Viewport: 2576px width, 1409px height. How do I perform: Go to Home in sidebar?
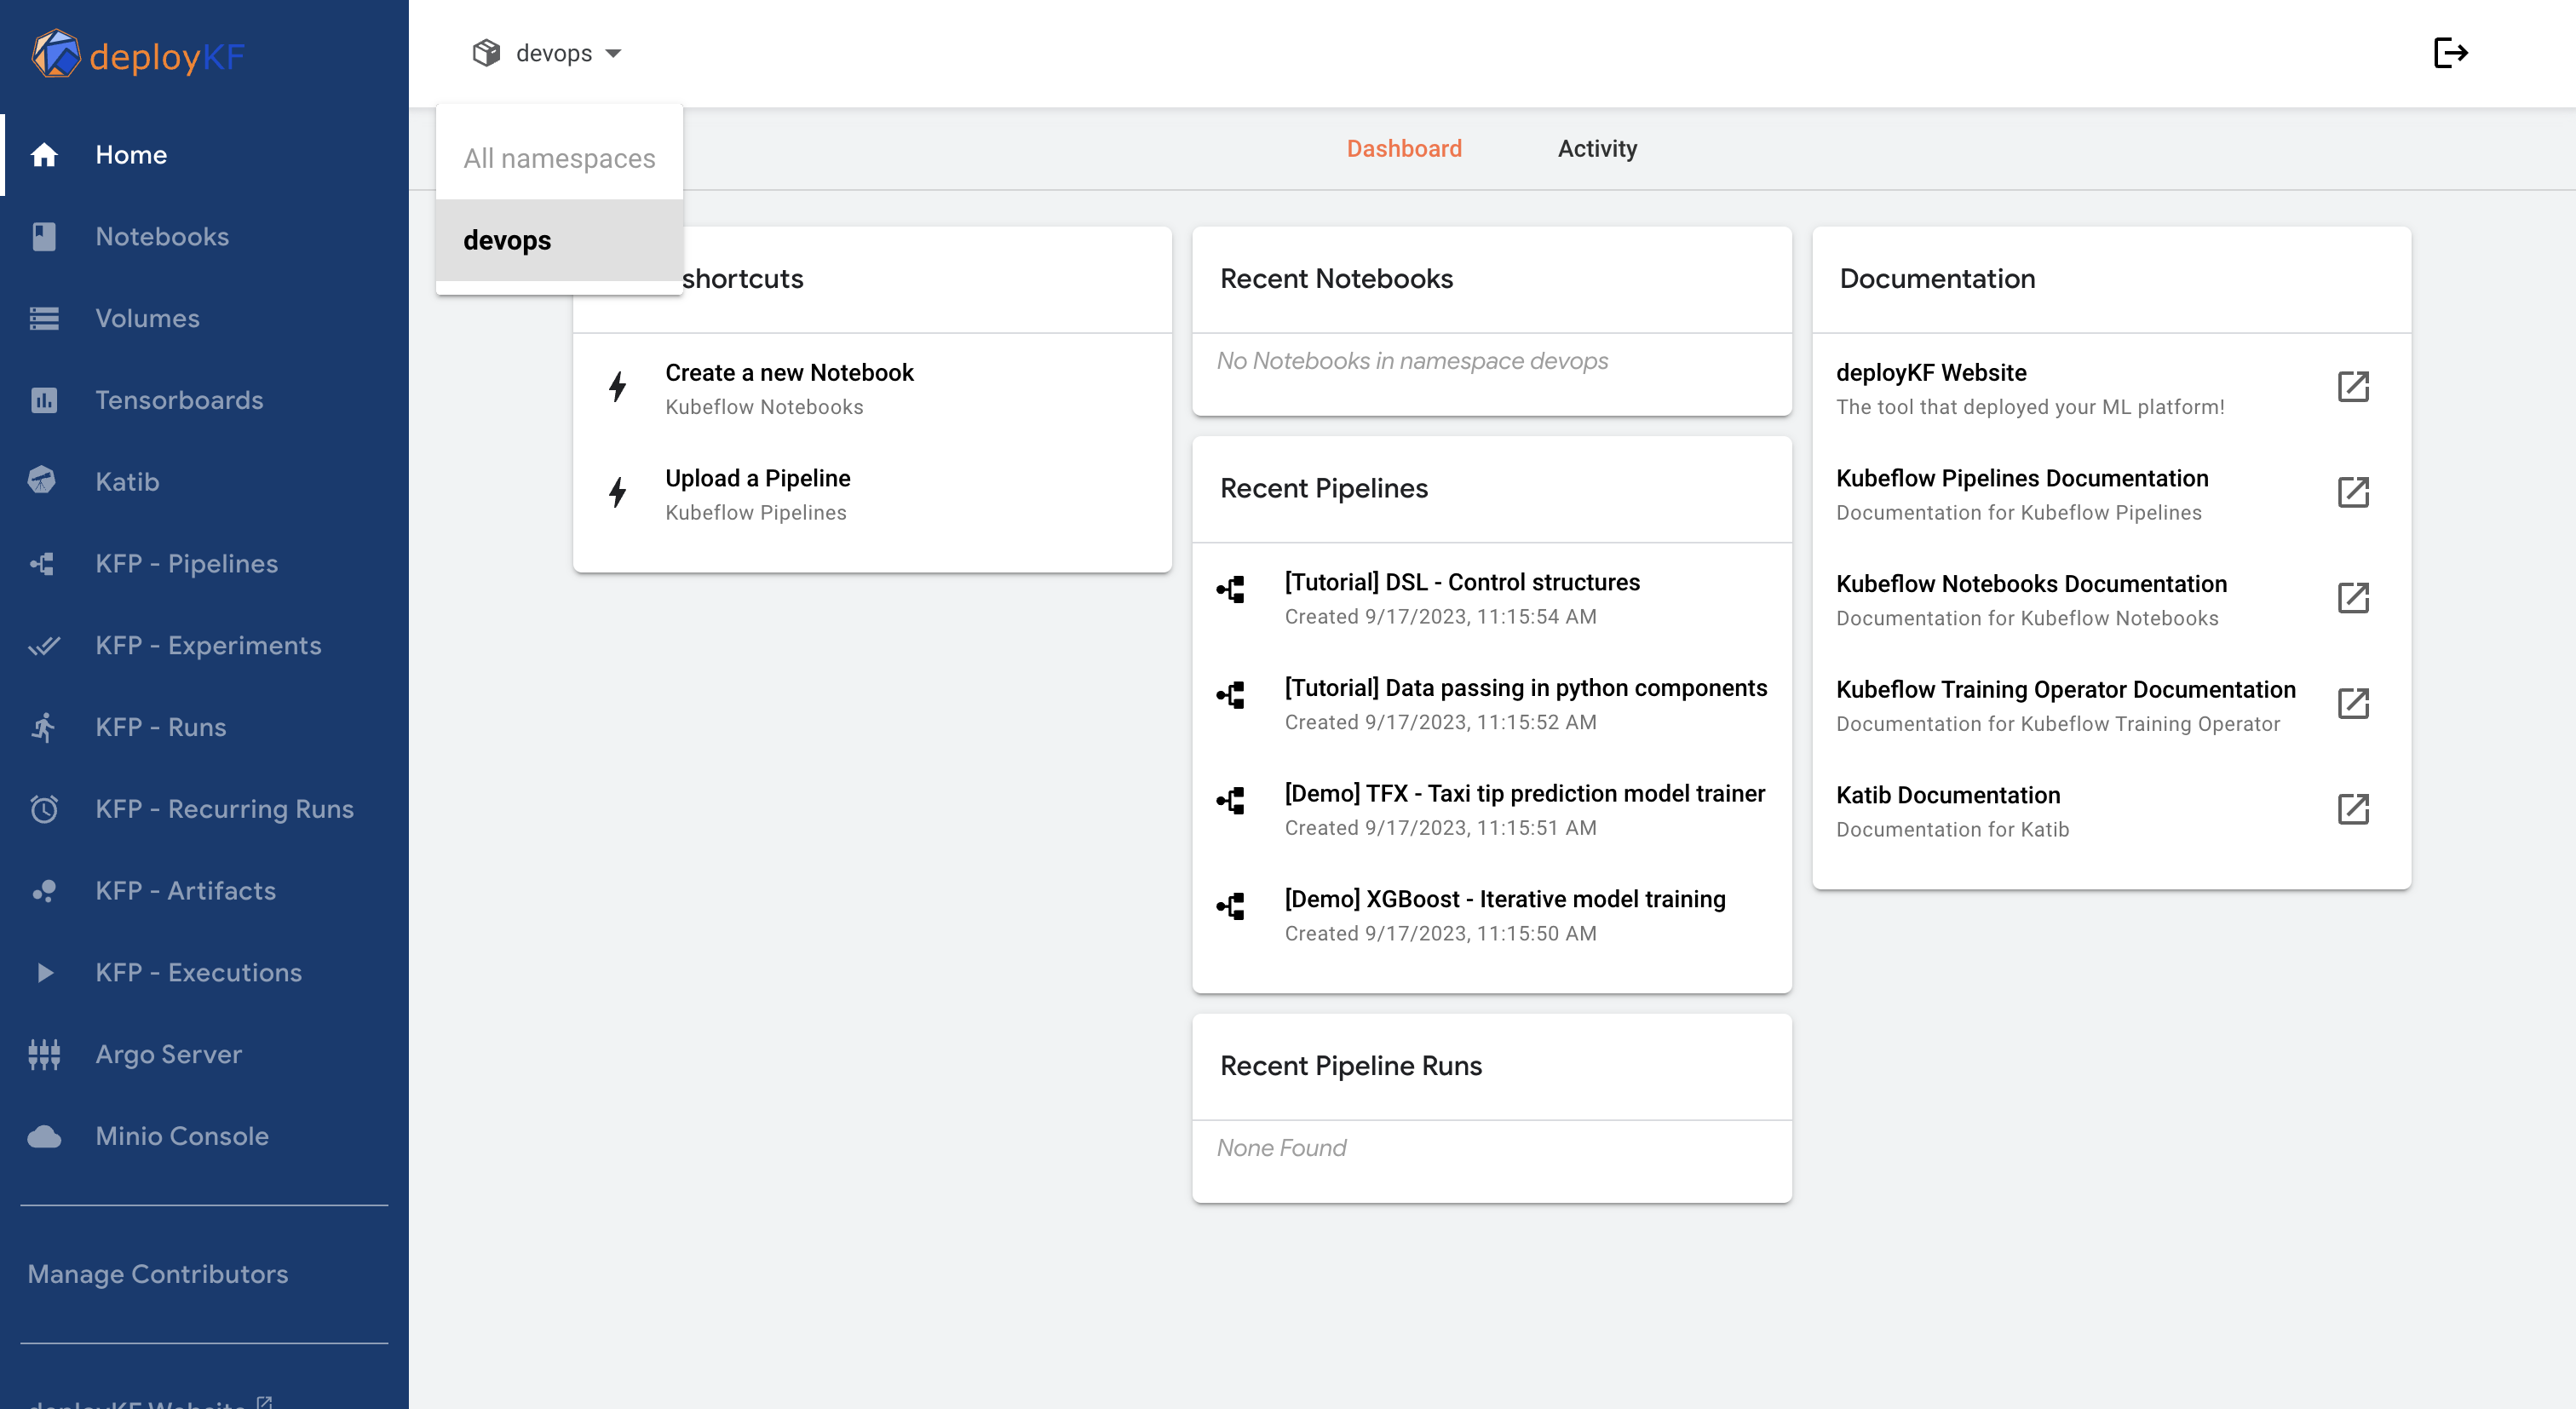(204, 155)
